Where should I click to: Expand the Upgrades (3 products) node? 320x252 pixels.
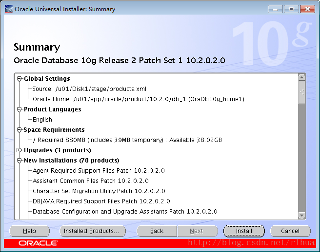(x=19, y=150)
